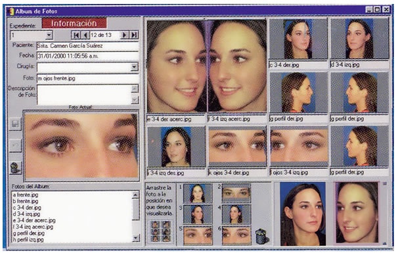Click the '12 de 13' record counter box
The width and height of the screenshot is (396, 255).
click(x=104, y=35)
